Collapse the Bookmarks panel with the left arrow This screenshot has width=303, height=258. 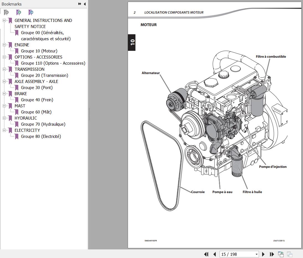84,4
